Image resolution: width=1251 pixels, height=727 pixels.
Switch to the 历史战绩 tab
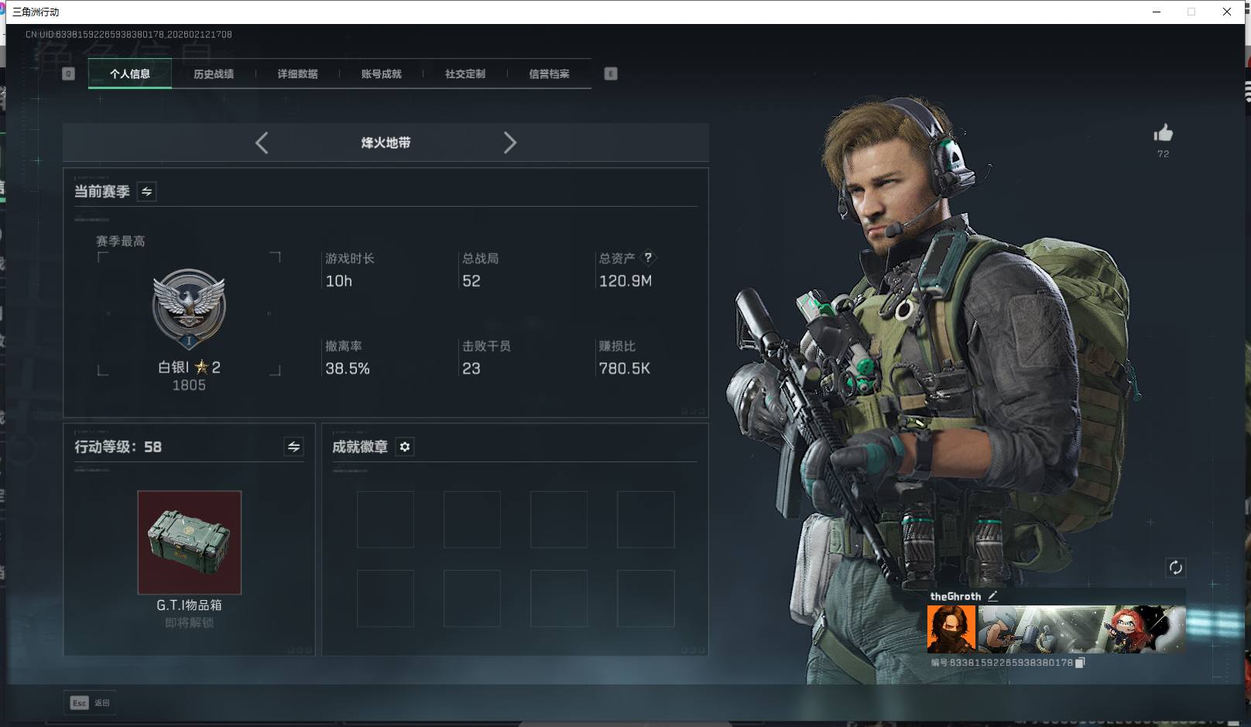point(214,74)
